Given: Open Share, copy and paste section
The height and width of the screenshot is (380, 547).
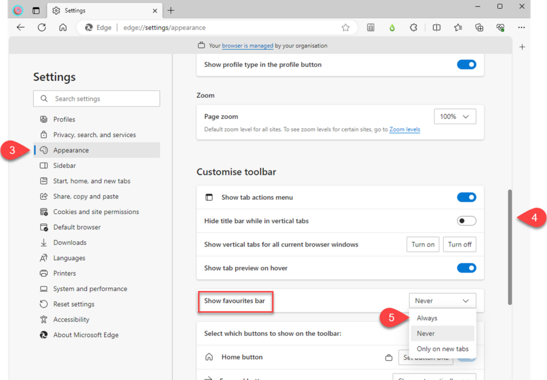Looking at the screenshot, I should click(x=97, y=196).
